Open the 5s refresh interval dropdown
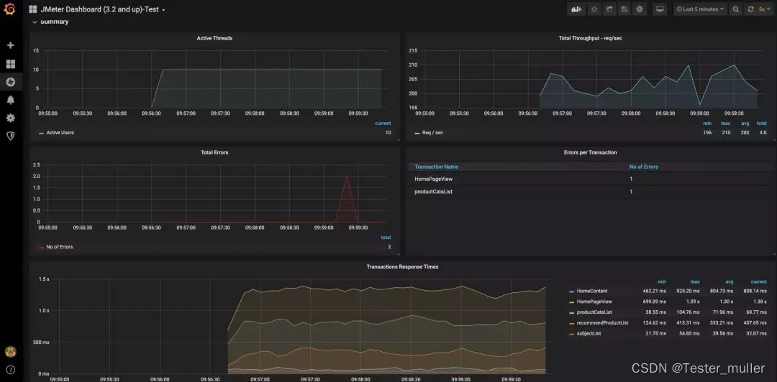 click(765, 9)
